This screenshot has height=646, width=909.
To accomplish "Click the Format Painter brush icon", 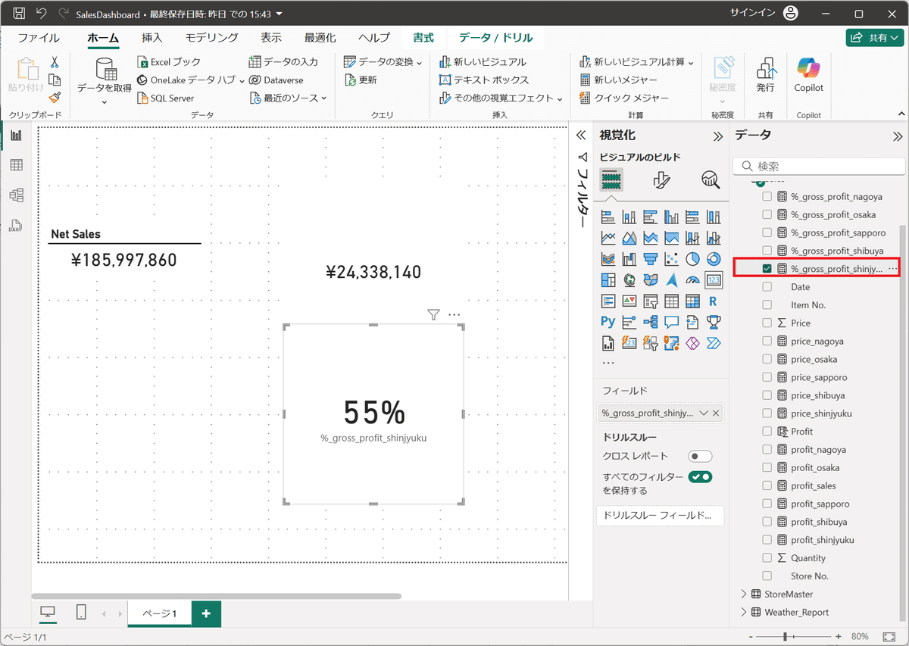I will point(55,98).
